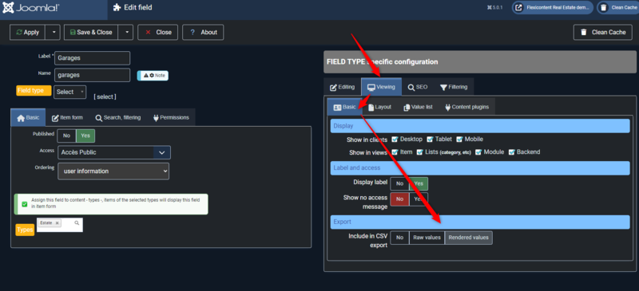Click the search icon in Types box
Screen dimensions: 639x291
(x=77, y=223)
